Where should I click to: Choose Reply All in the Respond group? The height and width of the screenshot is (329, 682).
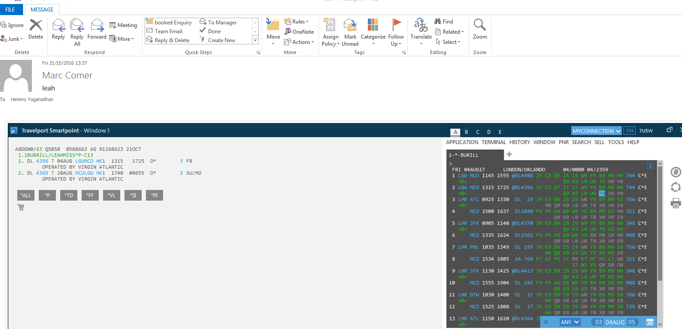tap(77, 32)
